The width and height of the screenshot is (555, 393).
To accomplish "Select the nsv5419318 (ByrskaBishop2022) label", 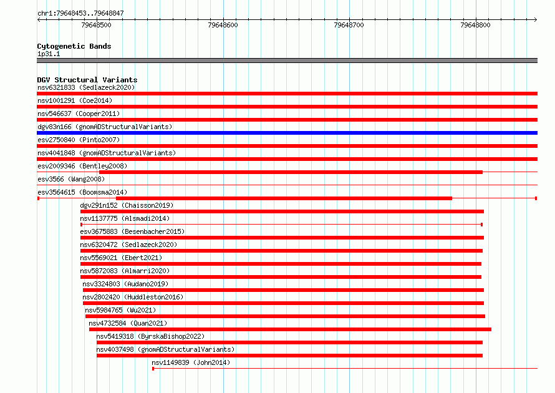I will [x=150, y=336].
